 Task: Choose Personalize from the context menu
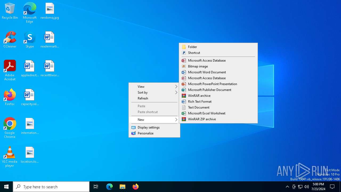[154, 133]
